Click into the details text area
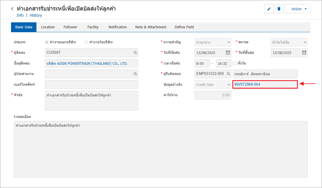 [160, 149]
